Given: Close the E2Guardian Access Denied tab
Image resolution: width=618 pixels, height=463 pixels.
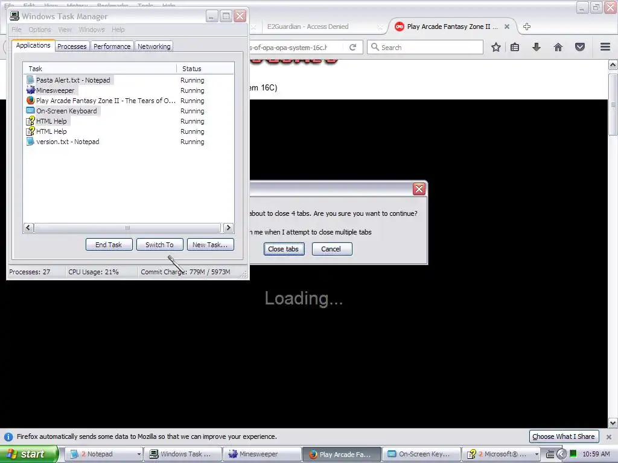Looking at the screenshot, I should [379, 27].
